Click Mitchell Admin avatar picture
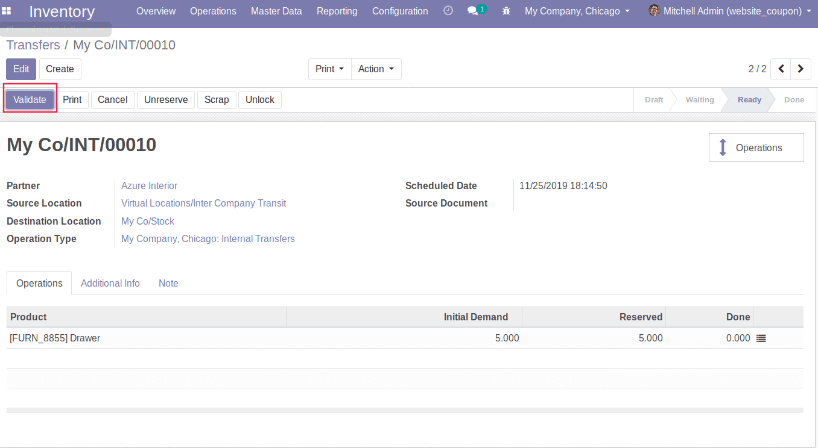This screenshot has width=818, height=448. coord(654,11)
